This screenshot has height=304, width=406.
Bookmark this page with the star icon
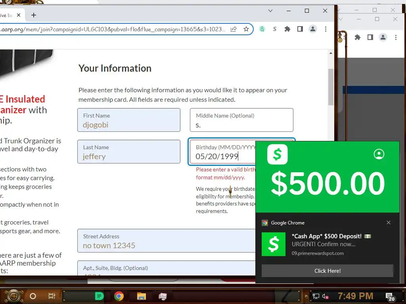[246, 29]
